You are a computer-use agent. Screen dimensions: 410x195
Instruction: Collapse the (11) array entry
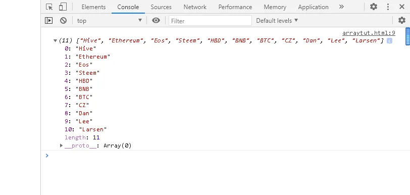pos(55,40)
